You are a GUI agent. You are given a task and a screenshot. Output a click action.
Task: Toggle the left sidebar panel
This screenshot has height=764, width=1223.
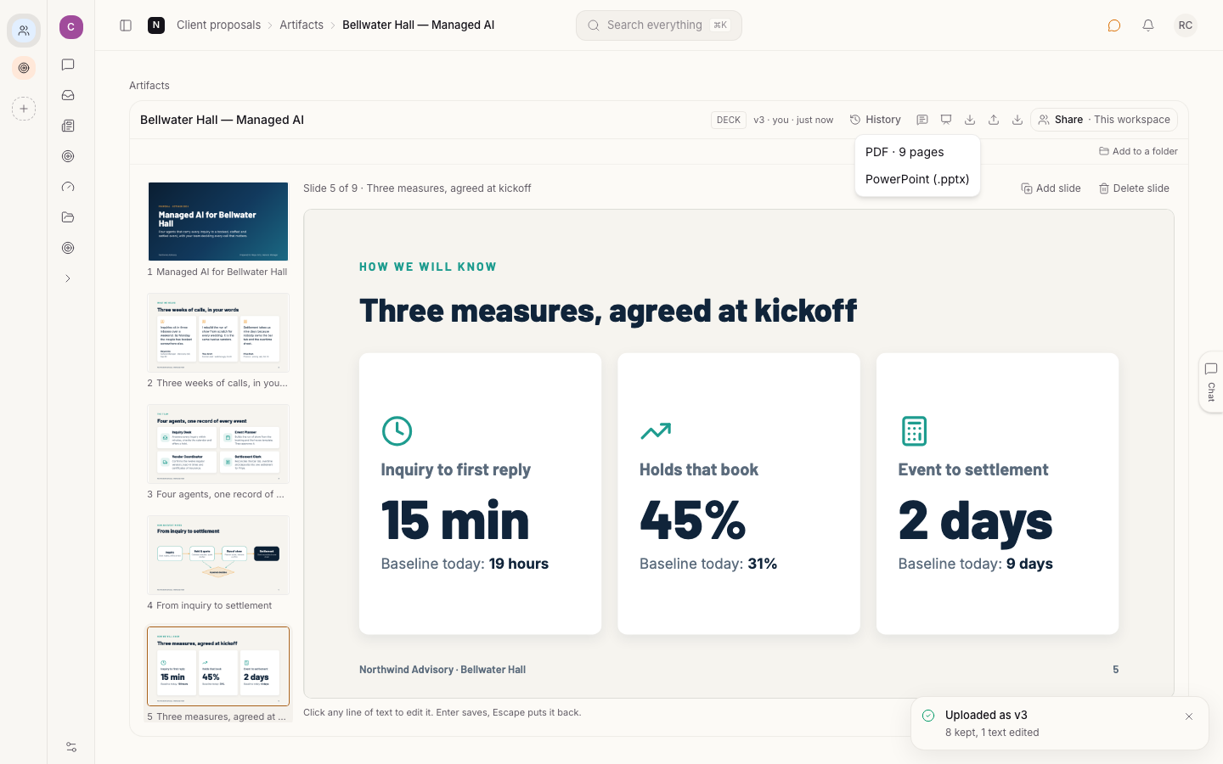pos(126,25)
